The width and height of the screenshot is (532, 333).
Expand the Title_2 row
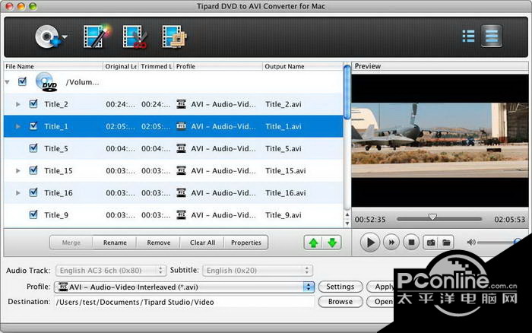[x=18, y=104]
